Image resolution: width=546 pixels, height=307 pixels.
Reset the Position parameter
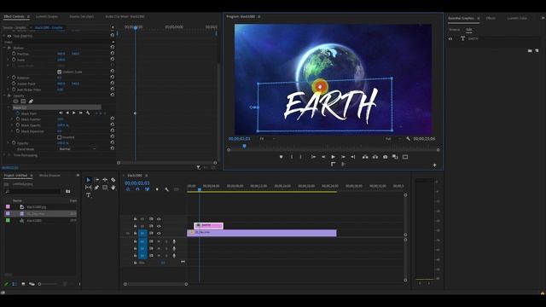click(112, 54)
